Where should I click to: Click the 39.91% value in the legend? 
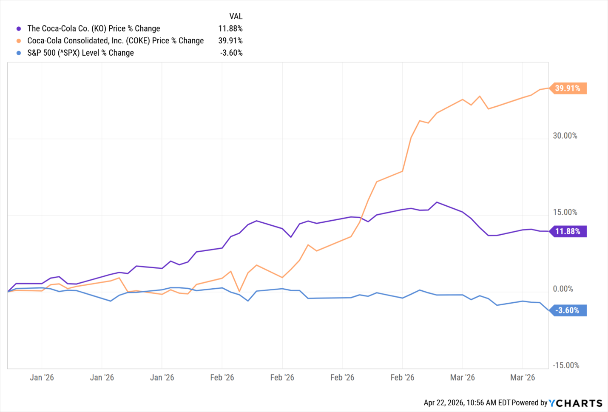point(230,41)
